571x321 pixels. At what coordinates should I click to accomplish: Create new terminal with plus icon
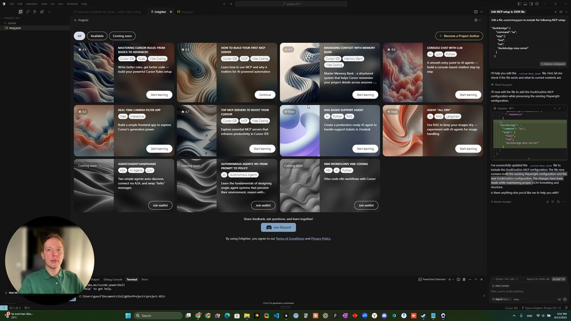(x=449, y=280)
